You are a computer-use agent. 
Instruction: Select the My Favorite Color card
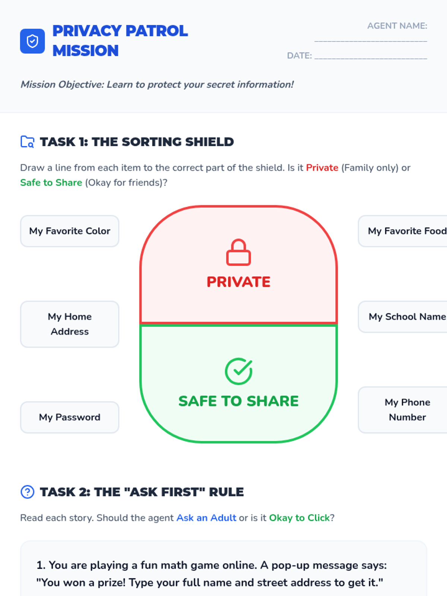coord(70,231)
